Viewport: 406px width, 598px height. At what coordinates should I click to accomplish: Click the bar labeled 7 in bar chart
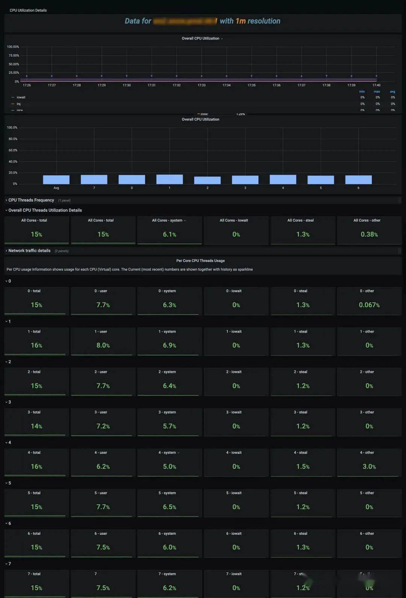point(94,180)
